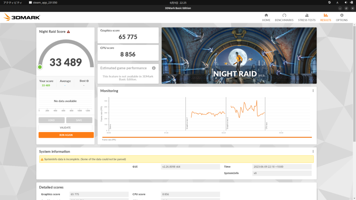
Task: Click the Detailed scores heading
Action: tap(51, 187)
